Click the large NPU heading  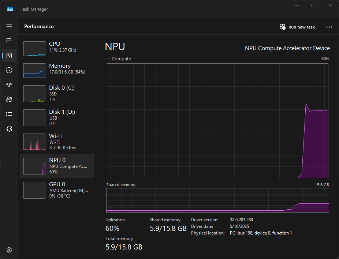[x=115, y=47]
